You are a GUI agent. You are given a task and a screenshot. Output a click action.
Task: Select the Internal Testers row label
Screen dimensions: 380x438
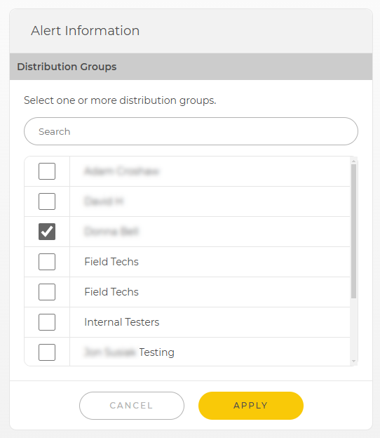(122, 322)
